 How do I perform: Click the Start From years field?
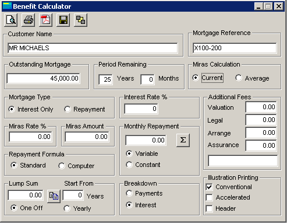tap(73, 195)
